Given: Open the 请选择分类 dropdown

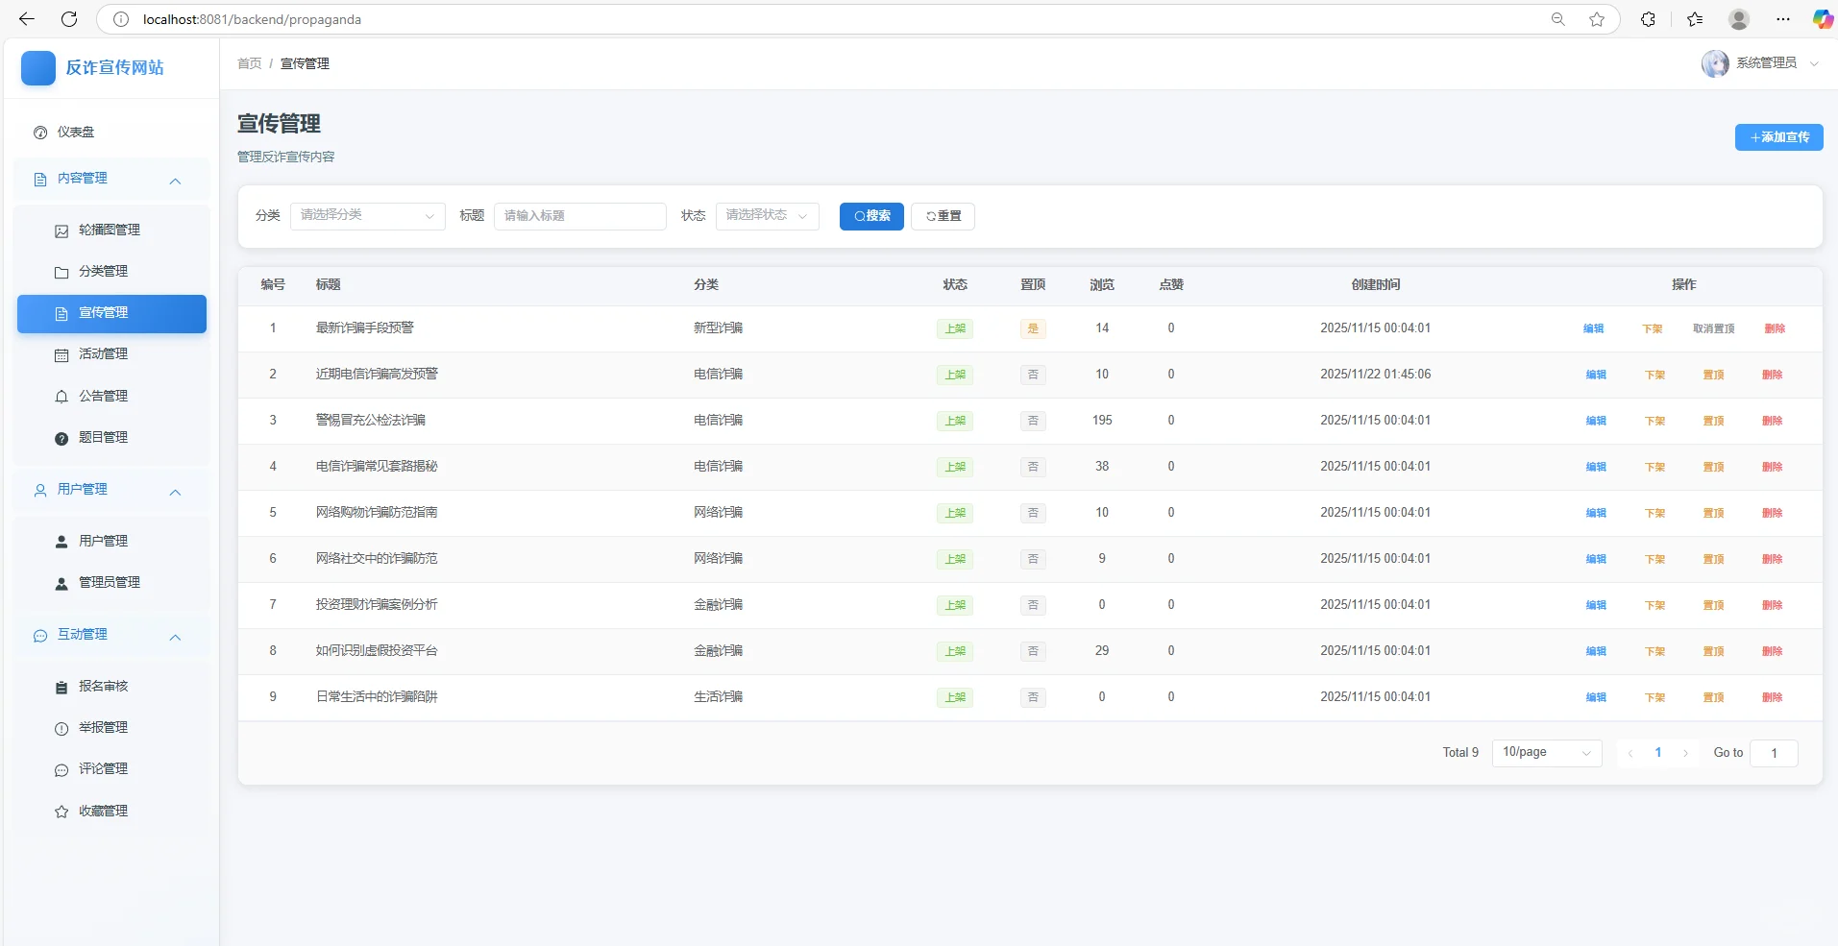Looking at the screenshot, I should coord(367,216).
